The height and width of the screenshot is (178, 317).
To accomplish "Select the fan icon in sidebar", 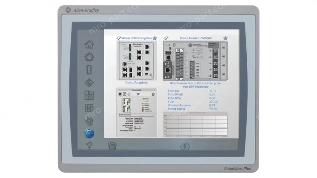I will tap(89, 121).
